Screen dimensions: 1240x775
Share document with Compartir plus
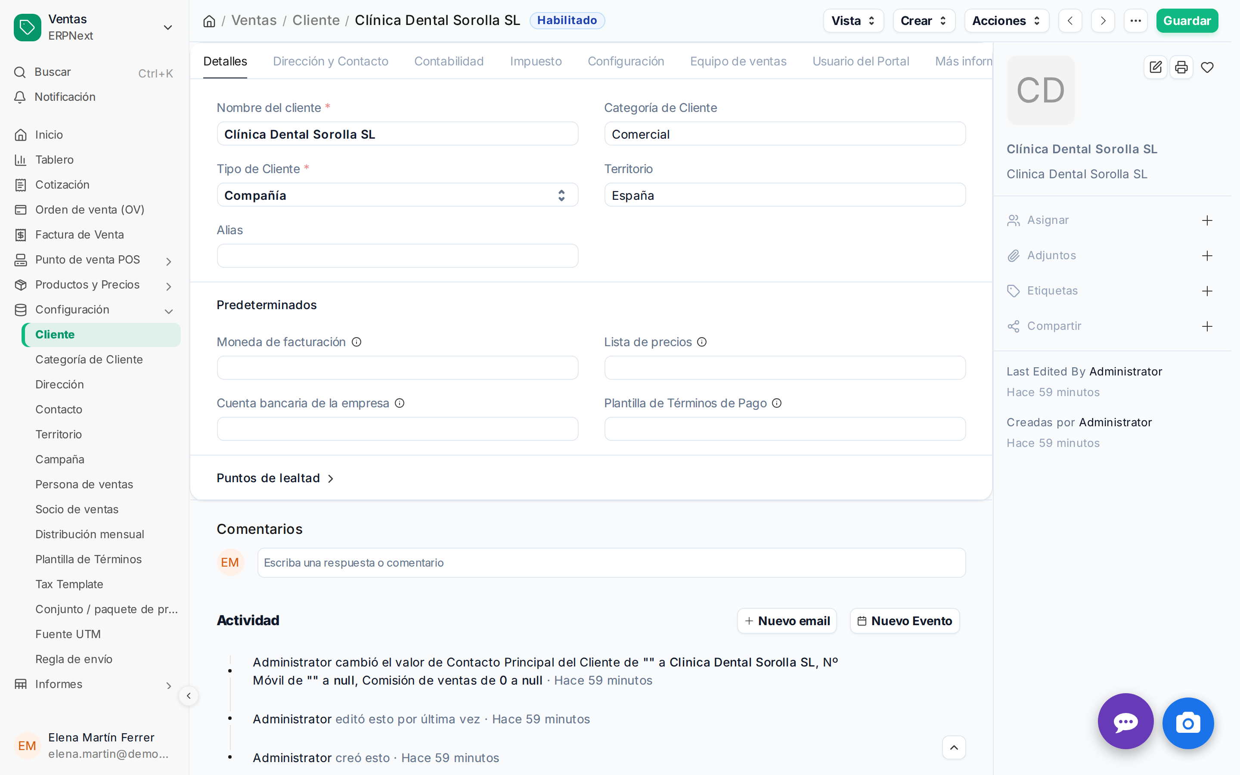[1207, 326]
